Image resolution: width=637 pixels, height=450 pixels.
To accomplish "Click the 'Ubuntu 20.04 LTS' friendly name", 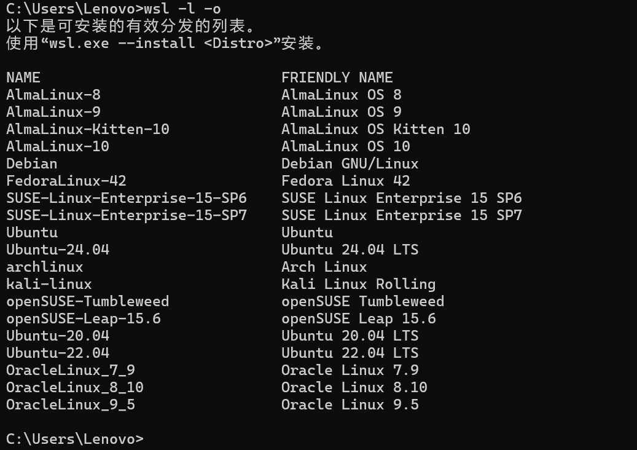I will pyautogui.click(x=350, y=336).
